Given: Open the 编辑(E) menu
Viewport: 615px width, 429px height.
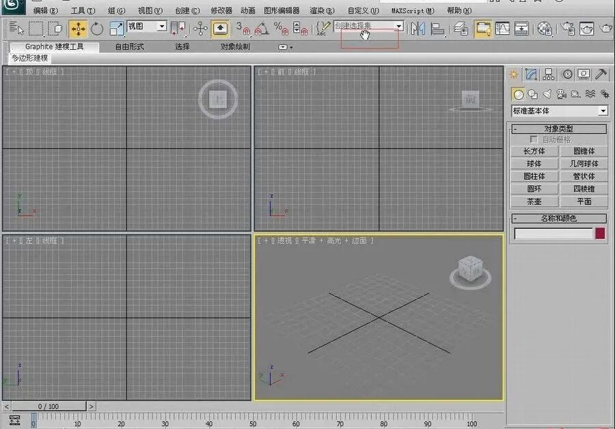Looking at the screenshot, I should point(46,10).
